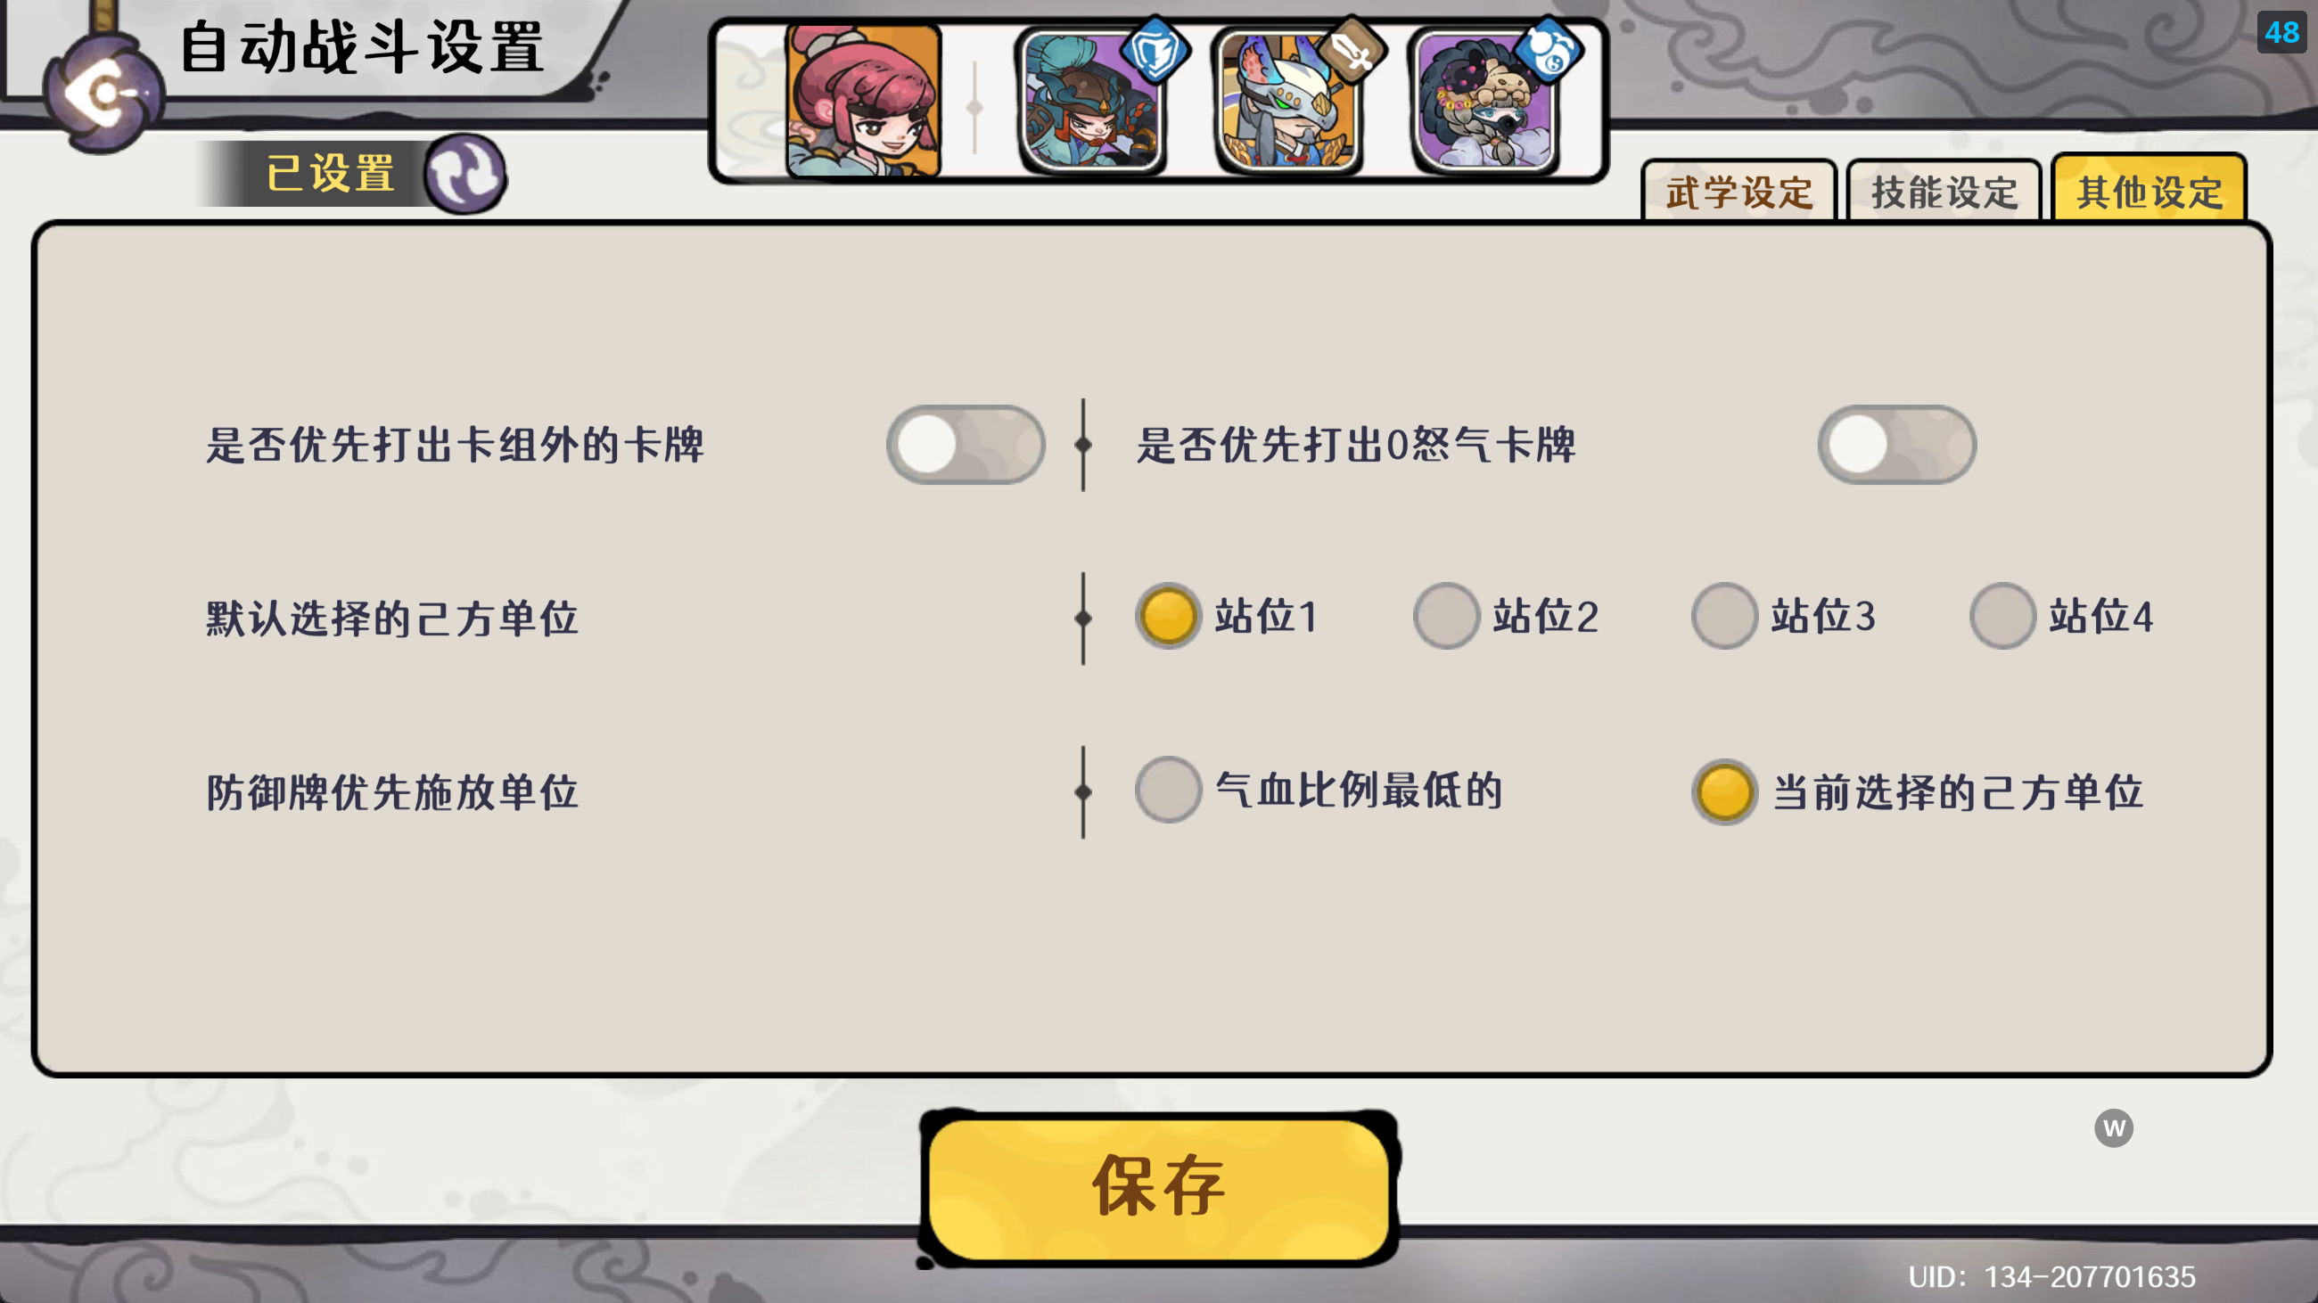Toggle 是否优先打出0怒气卡牌 switch
2318x1303 pixels.
coord(1897,444)
